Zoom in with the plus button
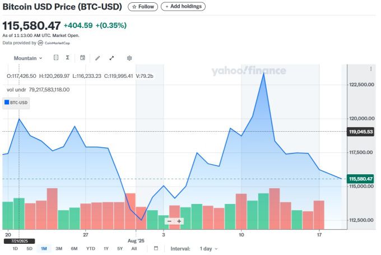The image size is (381, 255). 179,221
